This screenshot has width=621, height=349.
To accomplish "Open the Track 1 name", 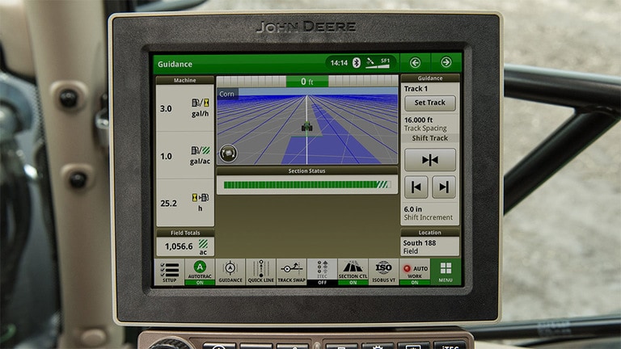I will 416,89.
